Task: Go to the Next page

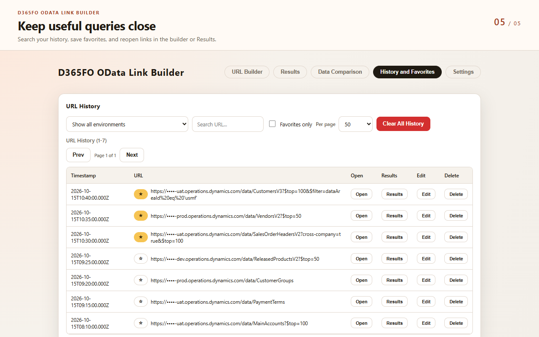Action: [x=132, y=155]
